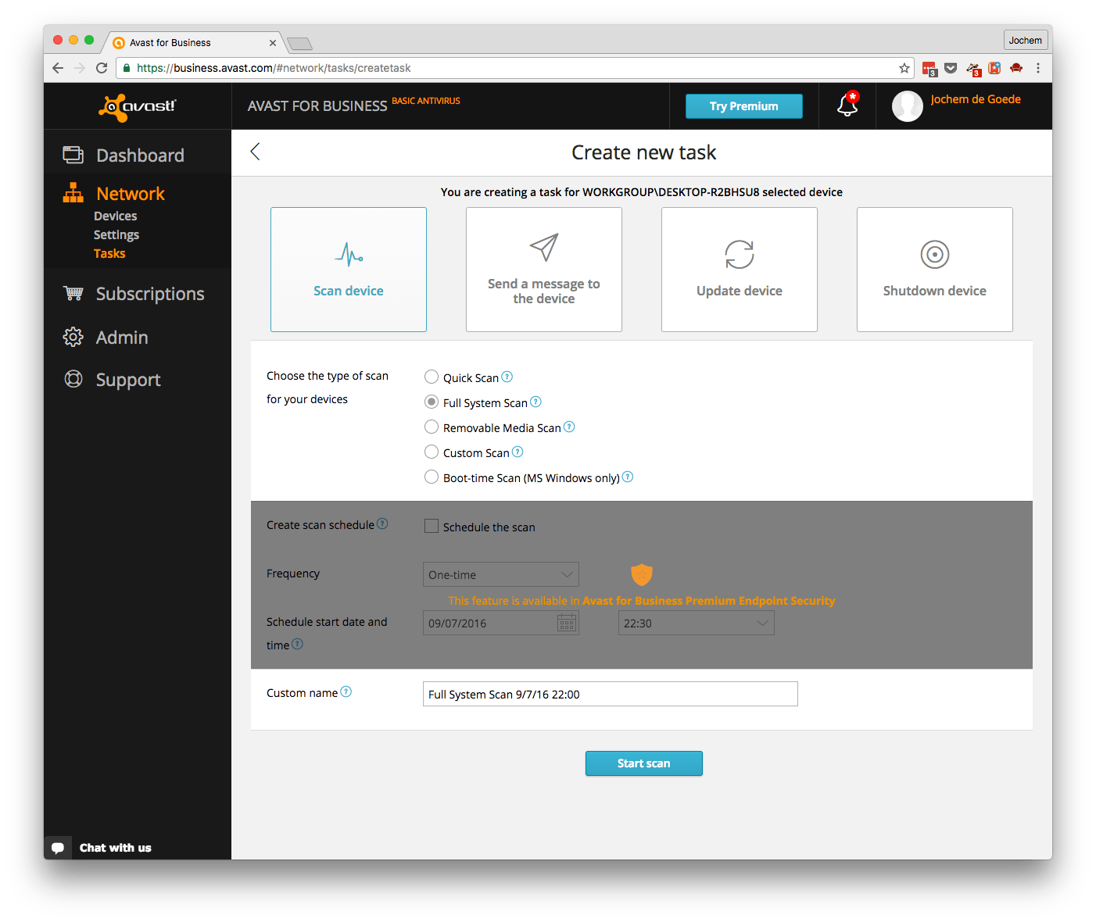This screenshot has width=1096, height=922.
Task: Enable the Schedule the scan checkbox
Action: [432, 526]
